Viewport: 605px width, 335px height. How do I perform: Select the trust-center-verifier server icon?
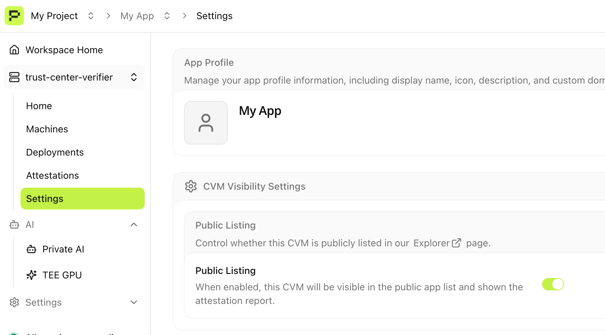tap(14, 77)
